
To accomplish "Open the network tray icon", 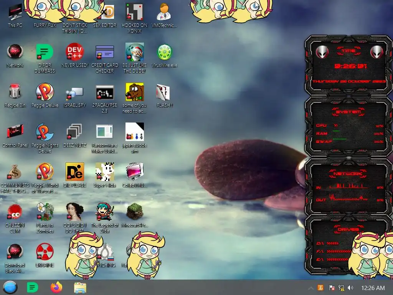I will (x=341, y=288).
